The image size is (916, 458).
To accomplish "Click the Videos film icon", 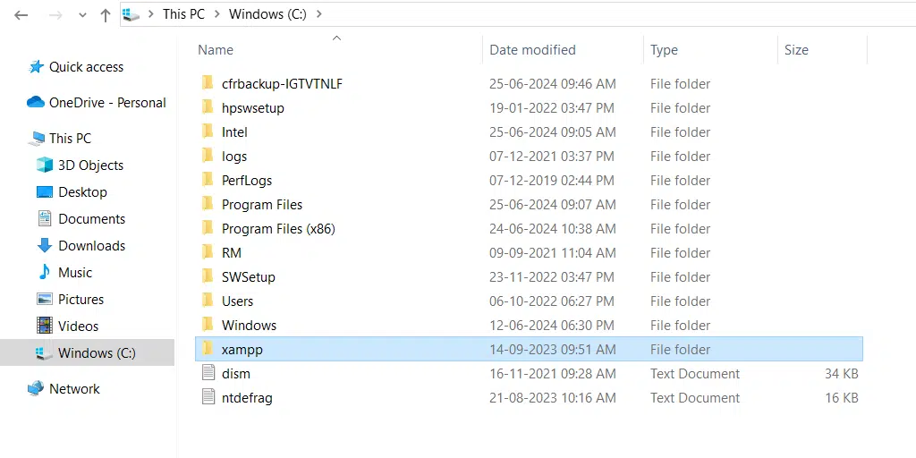I will click(45, 326).
